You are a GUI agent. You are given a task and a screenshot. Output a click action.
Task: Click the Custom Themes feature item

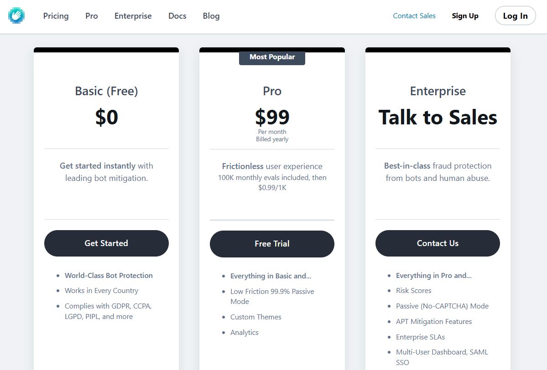click(256, 317)
